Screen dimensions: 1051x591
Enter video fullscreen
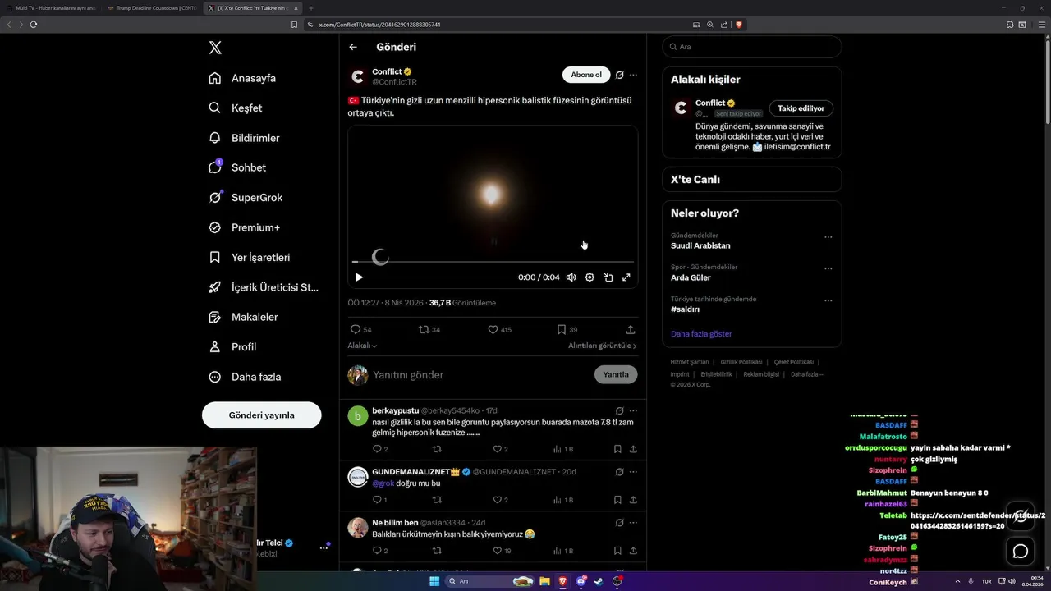click(x=626, y=277)
